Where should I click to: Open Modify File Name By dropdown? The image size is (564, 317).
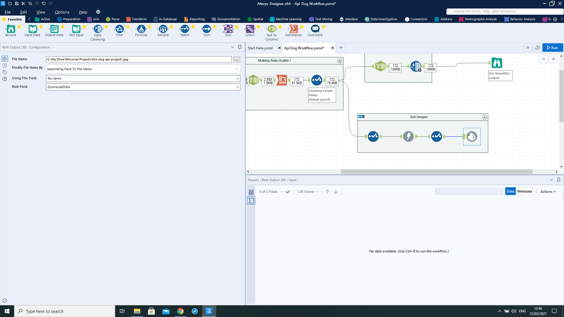pos(236,69)
